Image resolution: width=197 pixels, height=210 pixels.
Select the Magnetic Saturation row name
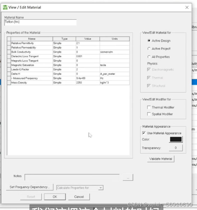[32, 65]
